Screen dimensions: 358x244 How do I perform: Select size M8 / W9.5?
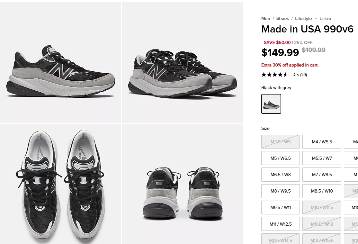click(281, 191)
